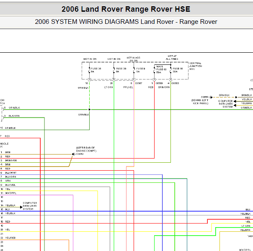The image size is (253, 251).
Task: Click the "1 BRN" pin label
Action: pos(5,152)
